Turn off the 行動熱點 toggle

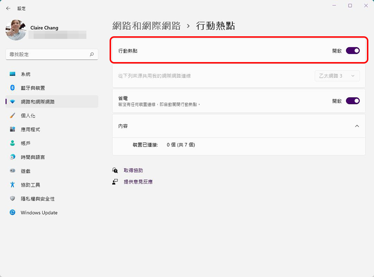click(353, 50)
